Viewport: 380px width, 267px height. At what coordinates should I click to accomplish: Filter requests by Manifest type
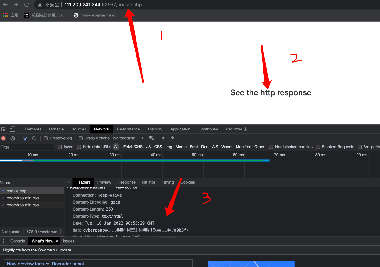point(243,147)
